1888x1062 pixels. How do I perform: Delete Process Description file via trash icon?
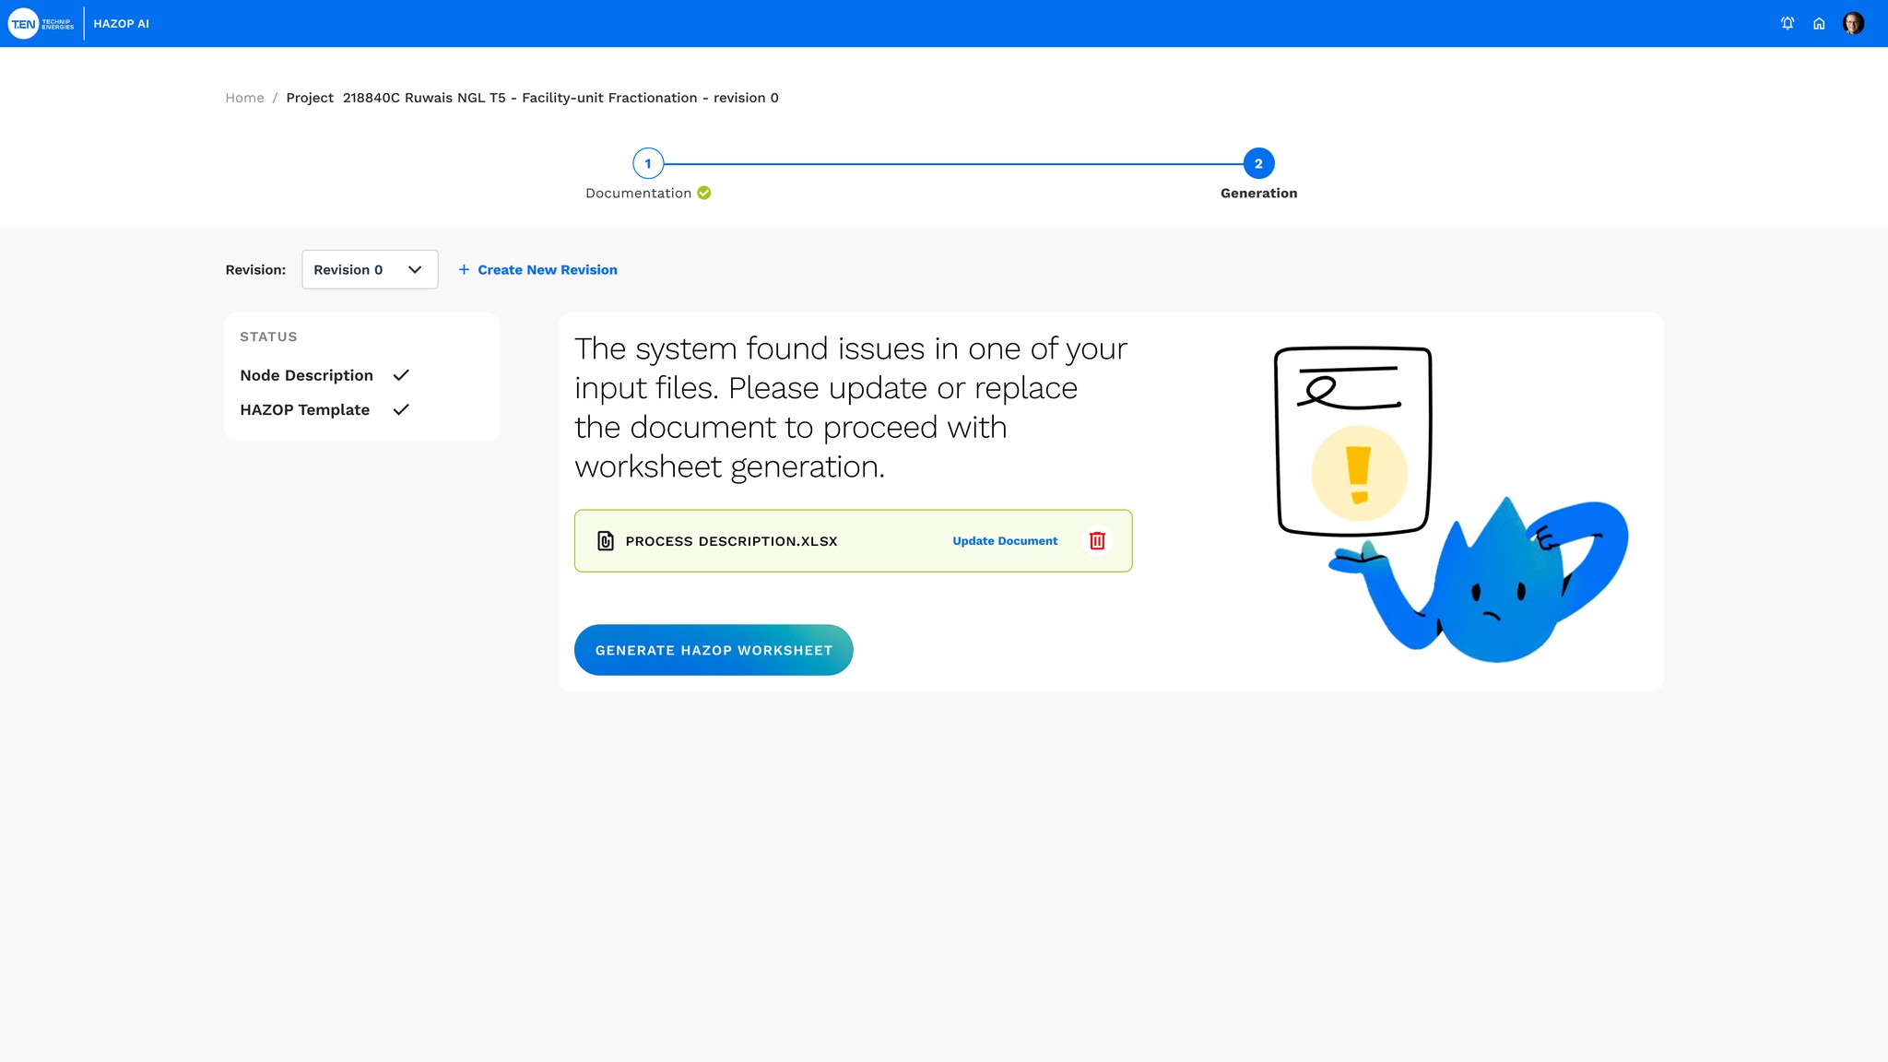[1097, 541]
